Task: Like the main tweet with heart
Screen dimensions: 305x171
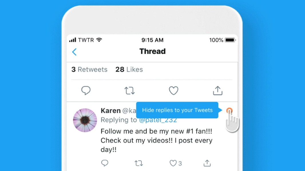Action: click(173, 90)
